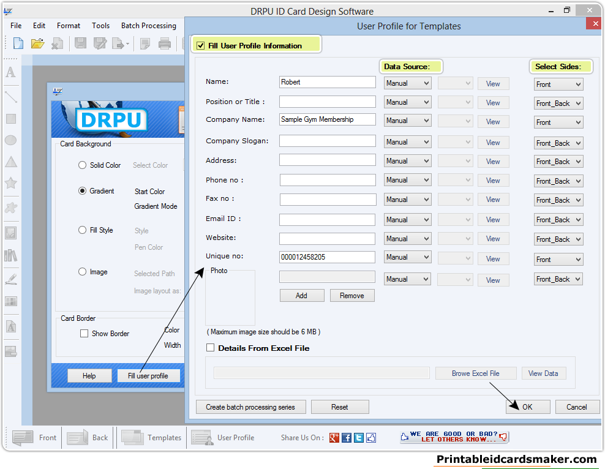This screenshot has height=469, width=605.
Task: Check the Show Border checkbox
Action: (x=84, y=333)
